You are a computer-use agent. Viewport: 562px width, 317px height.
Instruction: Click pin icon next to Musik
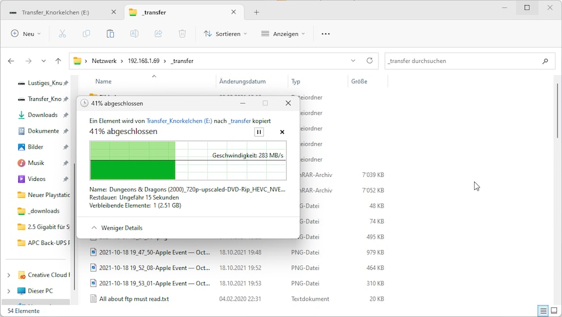[x=66, y=163]
